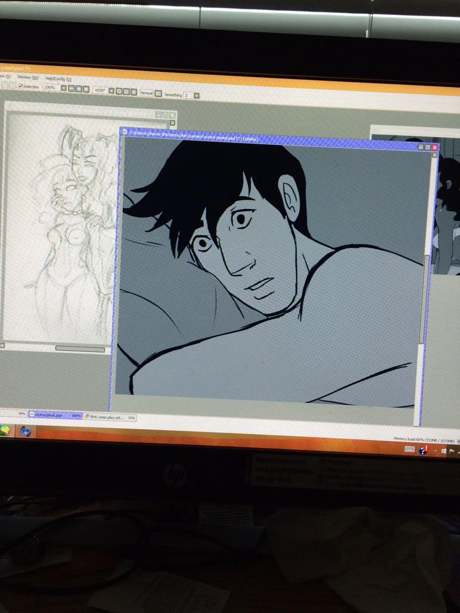
Task: Click the flip view icon beside Normal
Action: [158, 93]
